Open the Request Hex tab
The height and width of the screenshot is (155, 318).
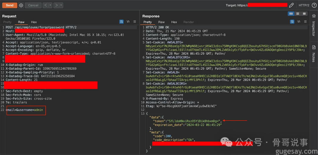coord(34,22)
